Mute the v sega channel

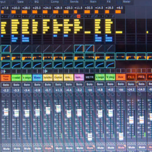point(100,148)
